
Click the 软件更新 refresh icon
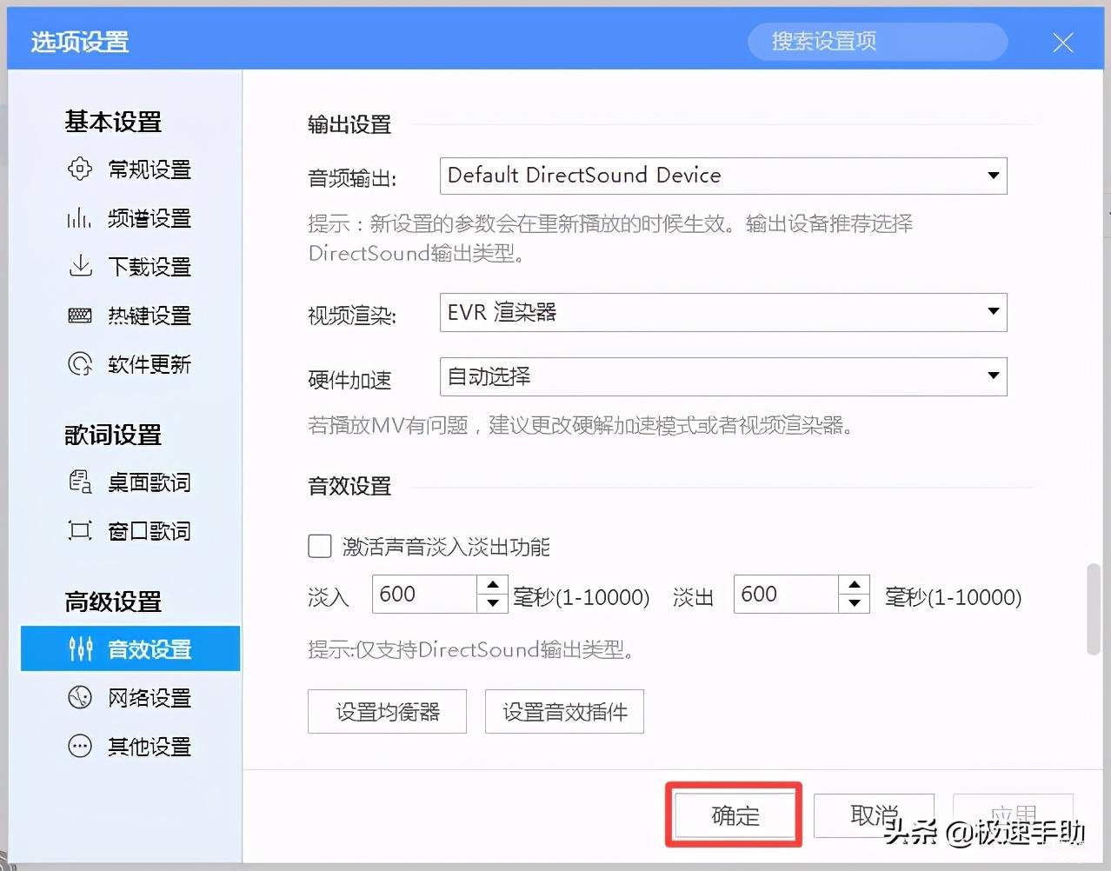coord(80,363)
